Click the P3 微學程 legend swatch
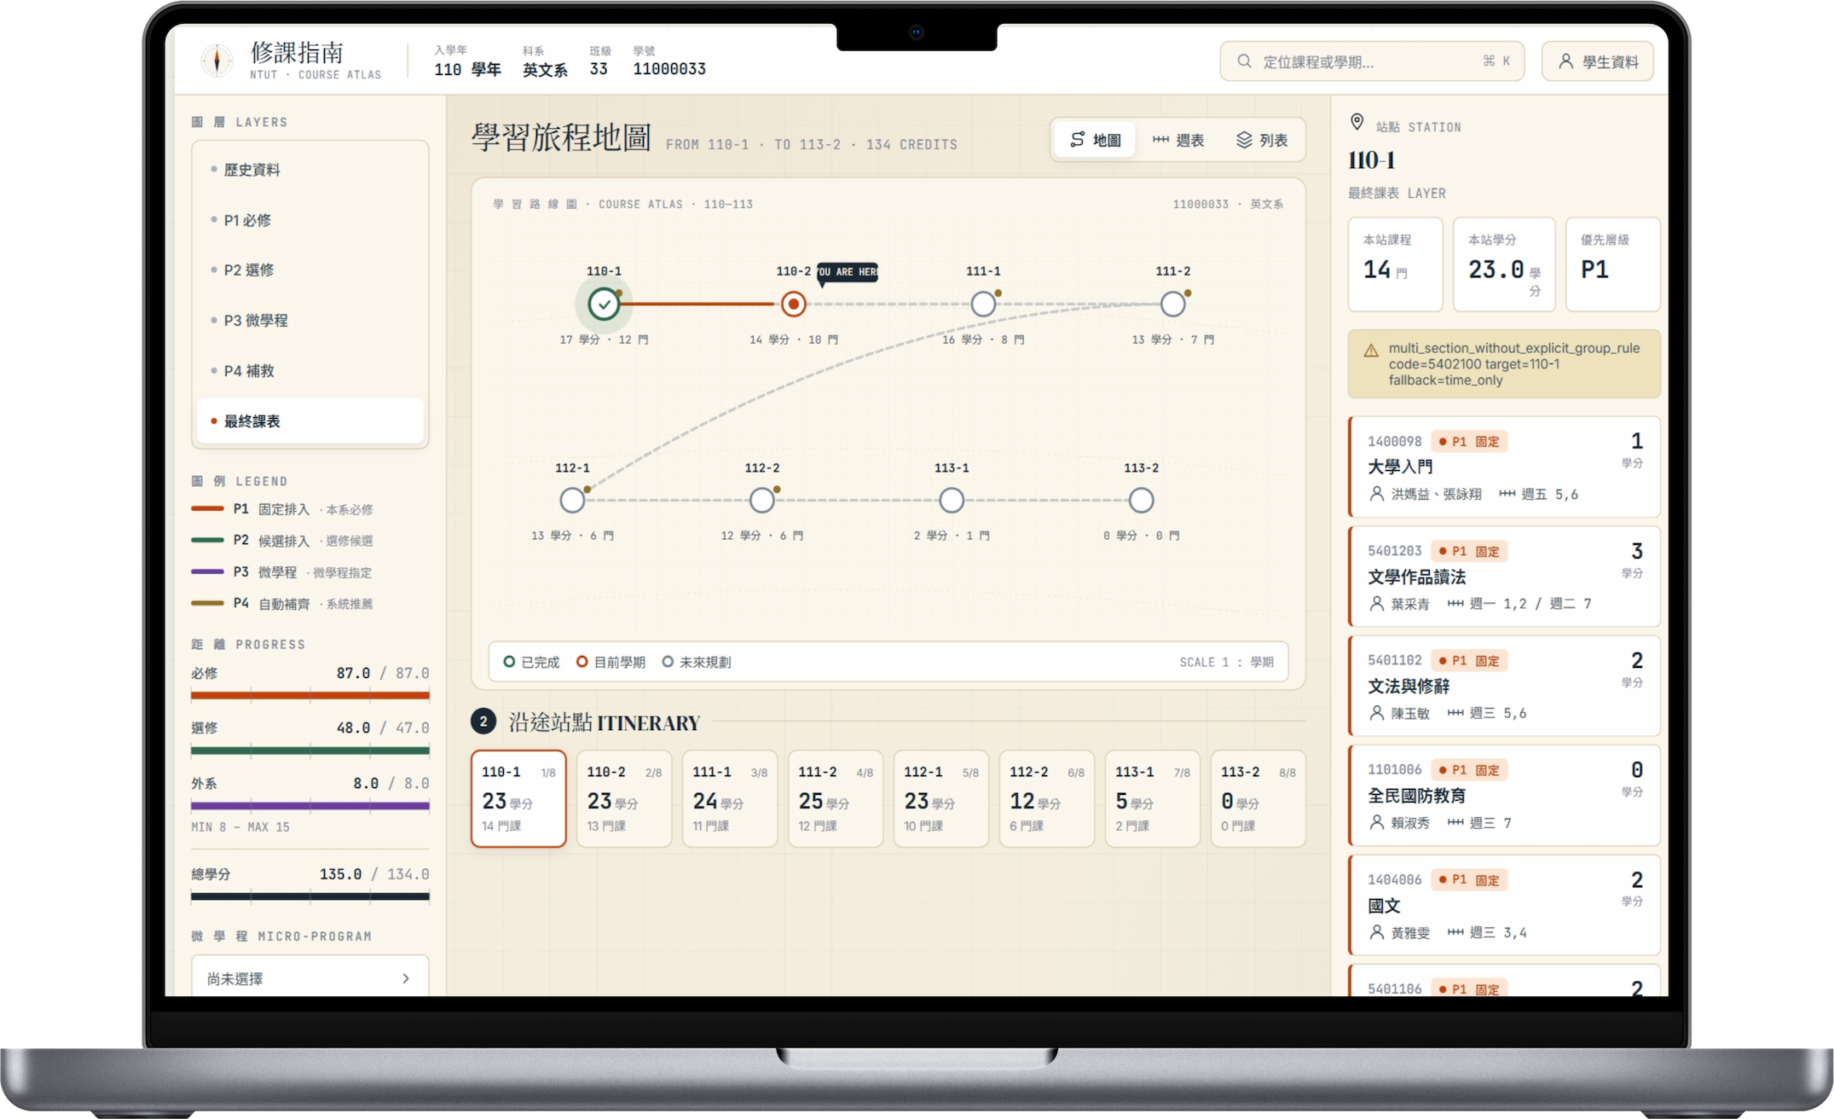The height and width of the screenshot is (1119, 1834). coord(207,571)
